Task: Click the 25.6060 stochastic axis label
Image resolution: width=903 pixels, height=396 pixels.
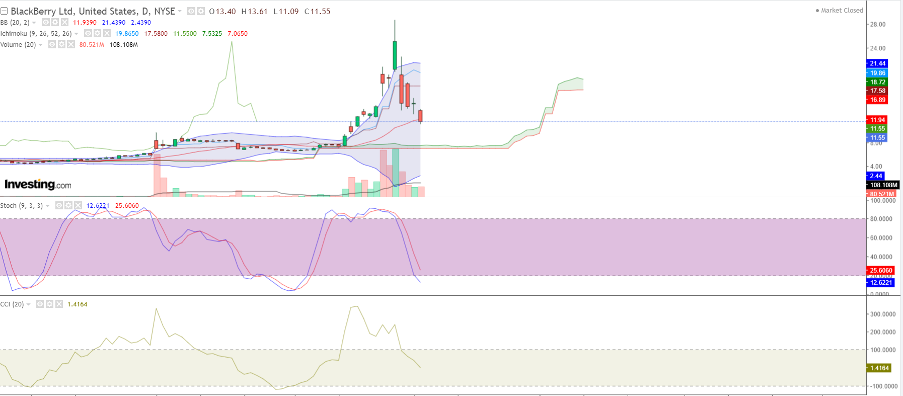Action: pos(881,271)
